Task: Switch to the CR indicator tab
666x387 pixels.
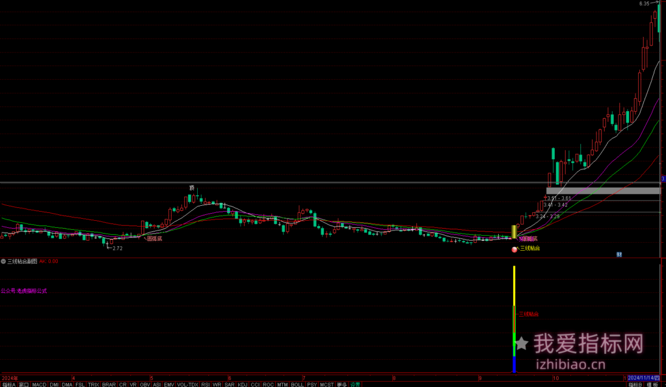Action: pos(123,384)
